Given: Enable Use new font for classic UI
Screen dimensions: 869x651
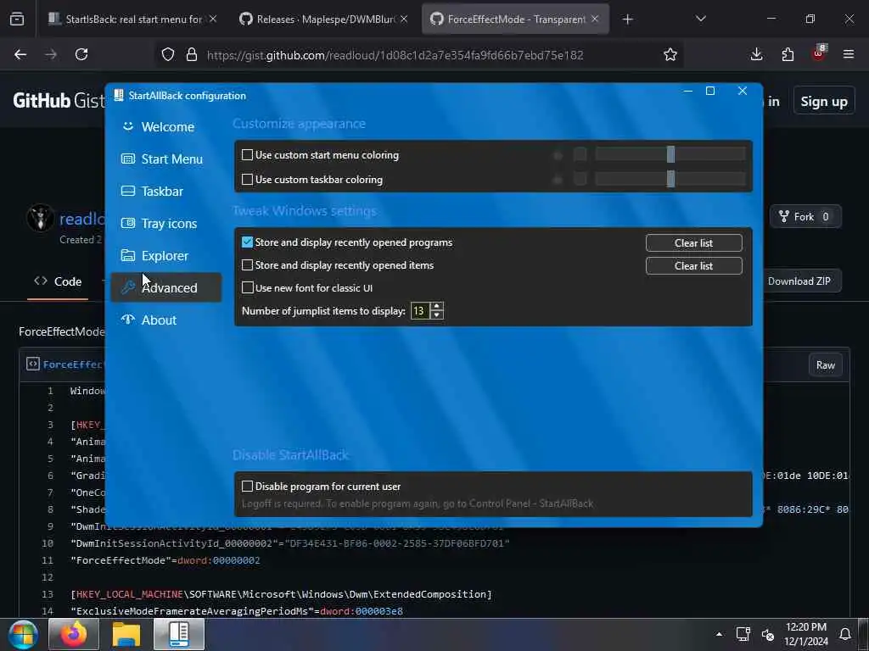Looking at the screenshot, I should [x=247, y=288].
